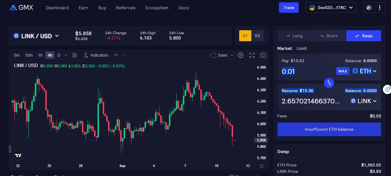Switch to V2 version
This screenshot has height=176, width=391.
click(257, 36)
